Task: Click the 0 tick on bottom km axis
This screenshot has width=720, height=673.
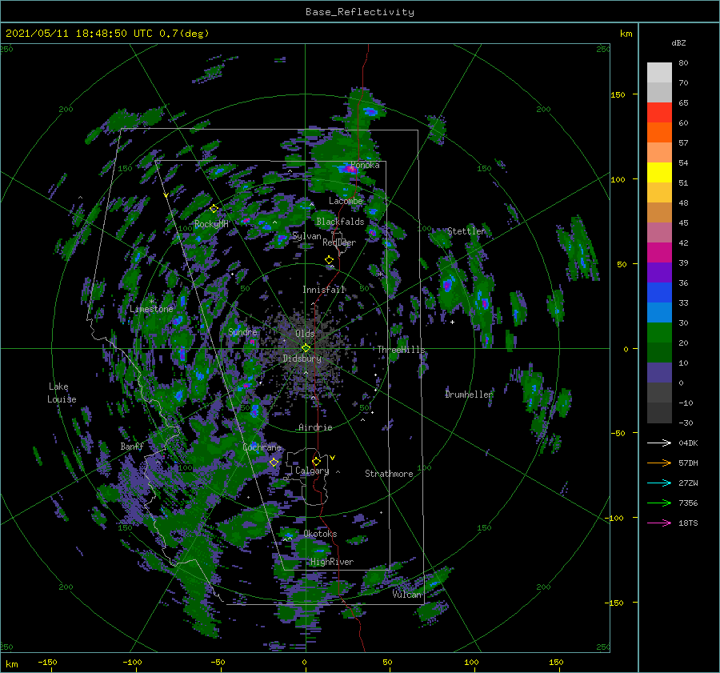Action: (305, 663)
